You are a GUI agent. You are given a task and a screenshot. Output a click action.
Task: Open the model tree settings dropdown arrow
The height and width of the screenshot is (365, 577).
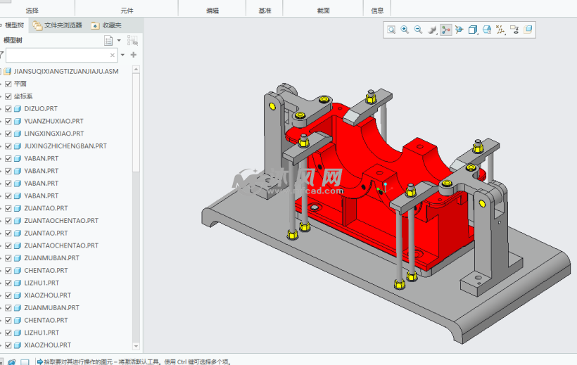(x=119, y=41)
